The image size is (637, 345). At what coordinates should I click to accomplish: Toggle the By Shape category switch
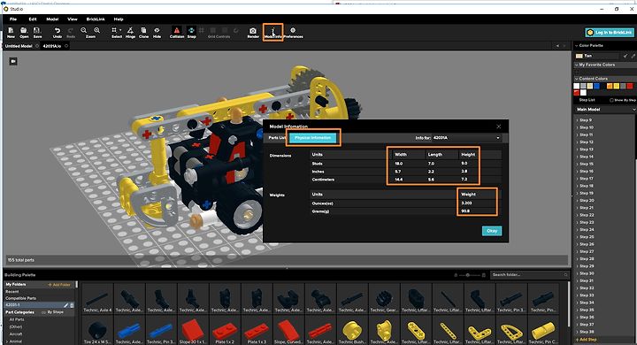44,312
